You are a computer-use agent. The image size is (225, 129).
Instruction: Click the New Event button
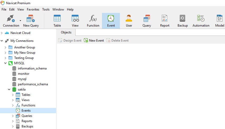click(94, 41)
